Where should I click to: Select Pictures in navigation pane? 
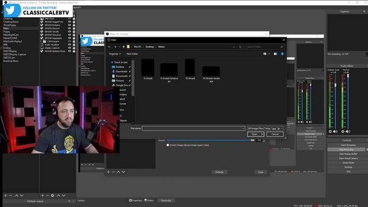coord(120,80)
